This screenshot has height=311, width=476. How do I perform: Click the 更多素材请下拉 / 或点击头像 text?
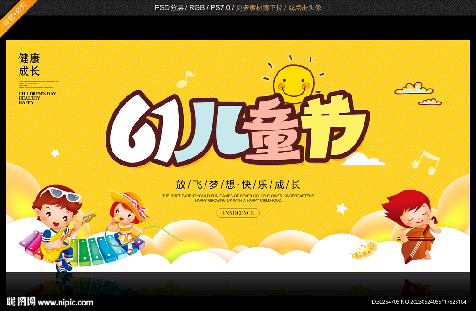click(278, 7)
